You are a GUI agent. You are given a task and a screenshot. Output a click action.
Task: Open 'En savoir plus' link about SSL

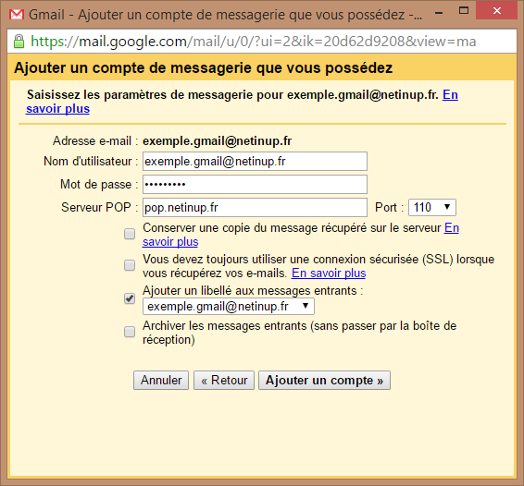[329, 273]
